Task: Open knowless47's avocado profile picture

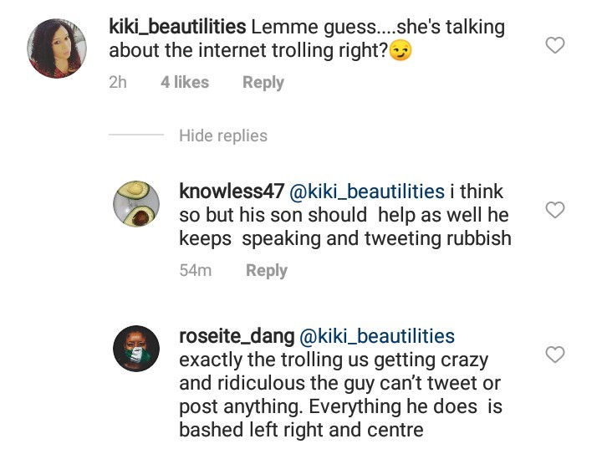Action: [136, 203]
